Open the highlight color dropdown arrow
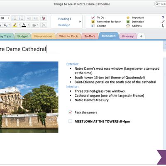166x166 pixels. (x=19, y=25)
